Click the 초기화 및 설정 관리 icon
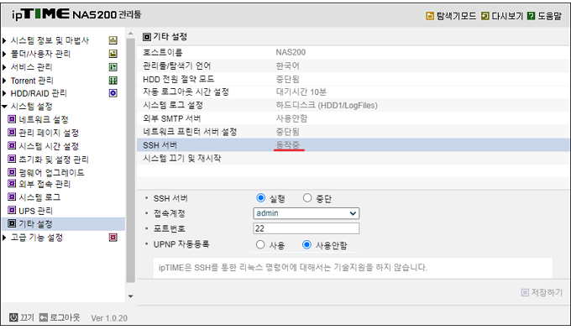This screenshot has height=335, width=571. click(12, 159)
